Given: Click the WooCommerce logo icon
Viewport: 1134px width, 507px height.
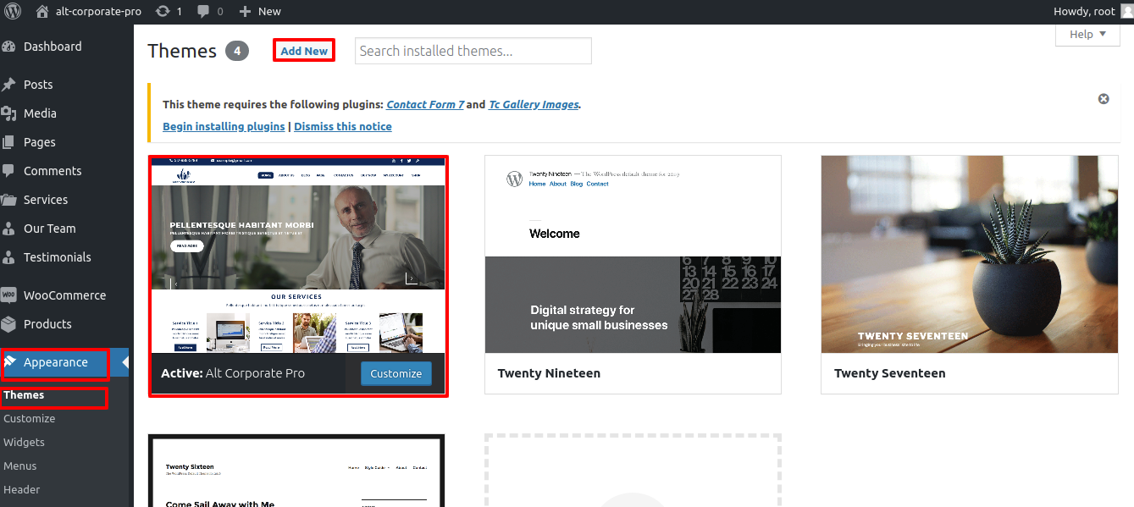Looking at the screenshot, I should pyautogui.click(x=9, y=295).
